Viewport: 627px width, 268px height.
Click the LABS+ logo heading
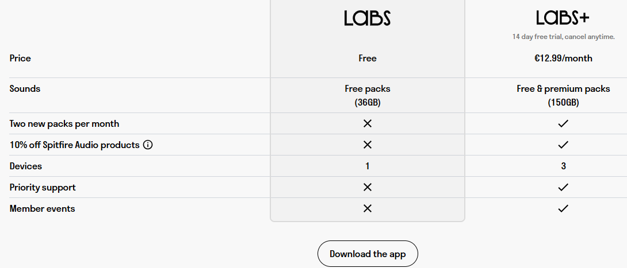coord(563,18)
